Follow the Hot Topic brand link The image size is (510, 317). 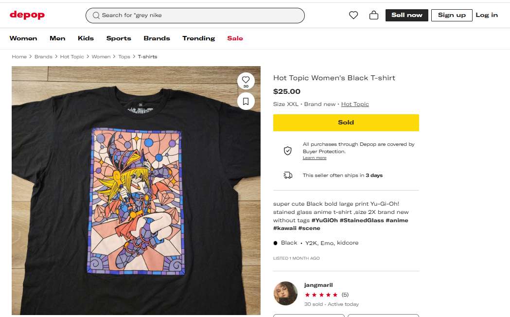click(x=355, y=104)
